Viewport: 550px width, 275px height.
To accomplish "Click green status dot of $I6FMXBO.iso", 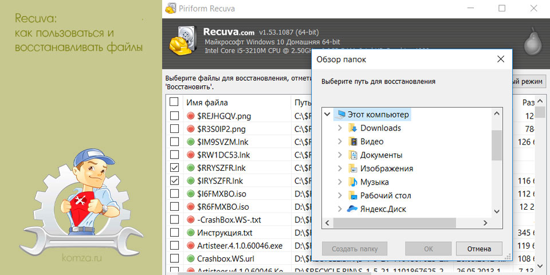I will point(190,194).
